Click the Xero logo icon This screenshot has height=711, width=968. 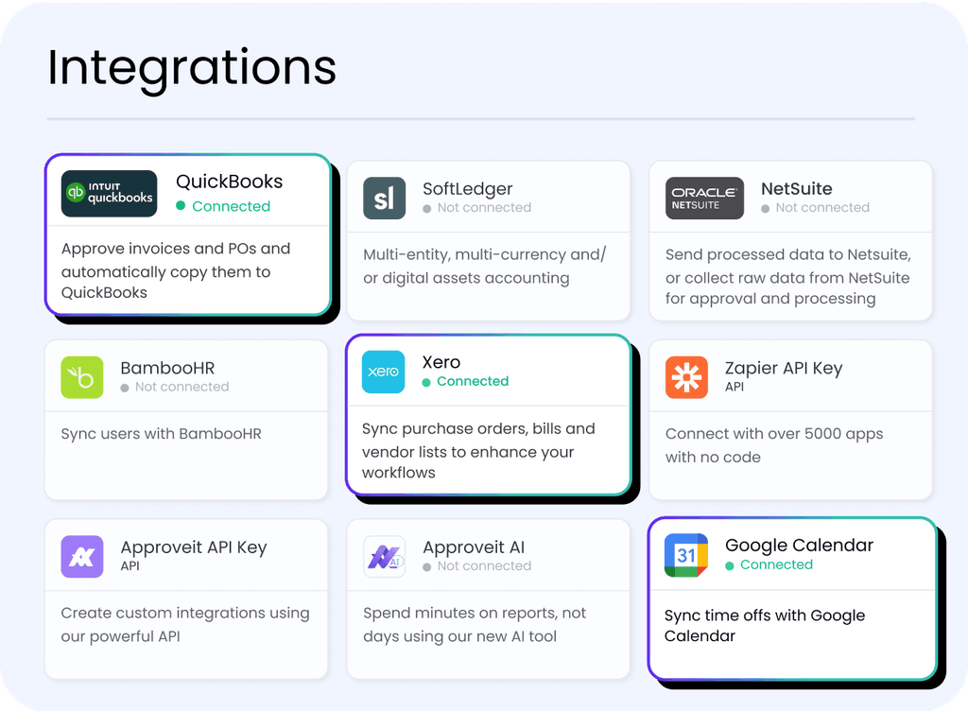tap(383, 373)
